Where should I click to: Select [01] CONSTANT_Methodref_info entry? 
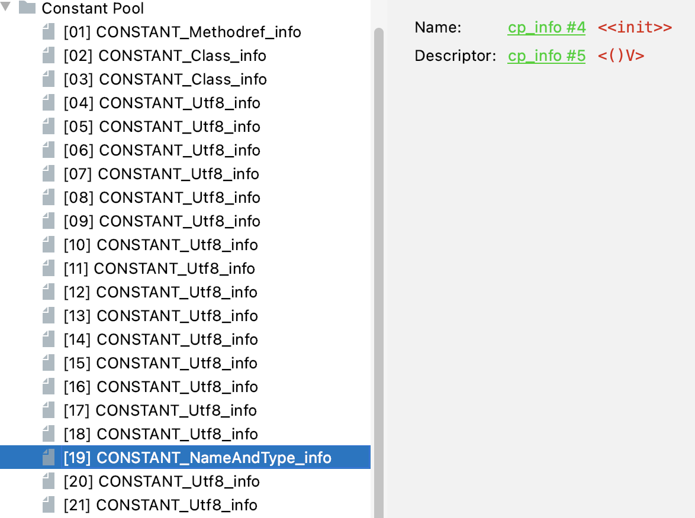(x=182, y=32)
